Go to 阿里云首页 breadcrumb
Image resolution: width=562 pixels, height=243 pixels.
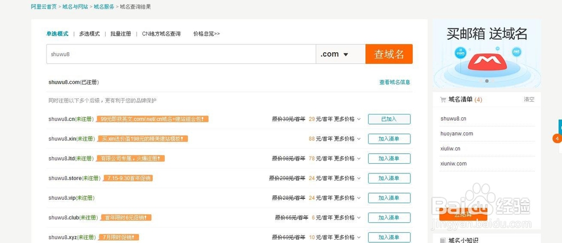pyautogui.click(x=44, y=6)
